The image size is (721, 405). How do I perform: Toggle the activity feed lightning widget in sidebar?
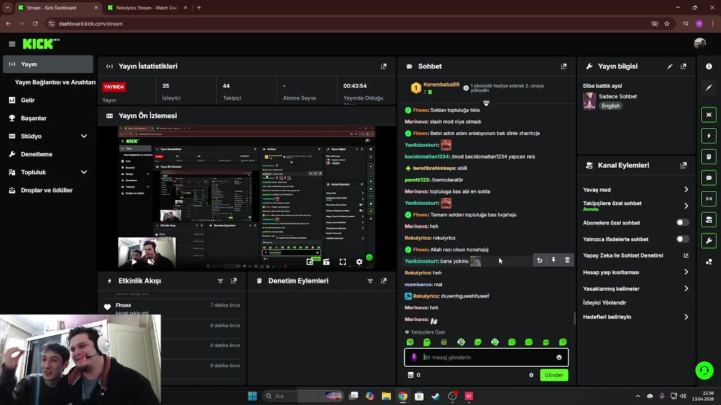tap(709, 136)
